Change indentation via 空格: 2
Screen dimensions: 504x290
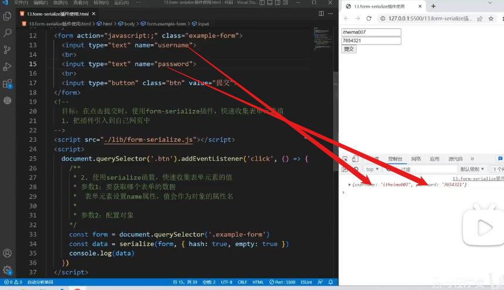[x=209, y=282]
